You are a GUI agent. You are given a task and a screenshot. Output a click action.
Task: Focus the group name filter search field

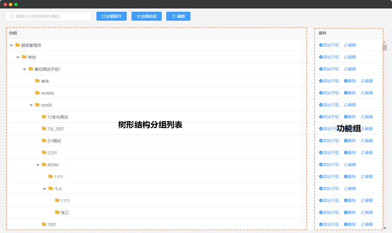[x=49, y=16]
